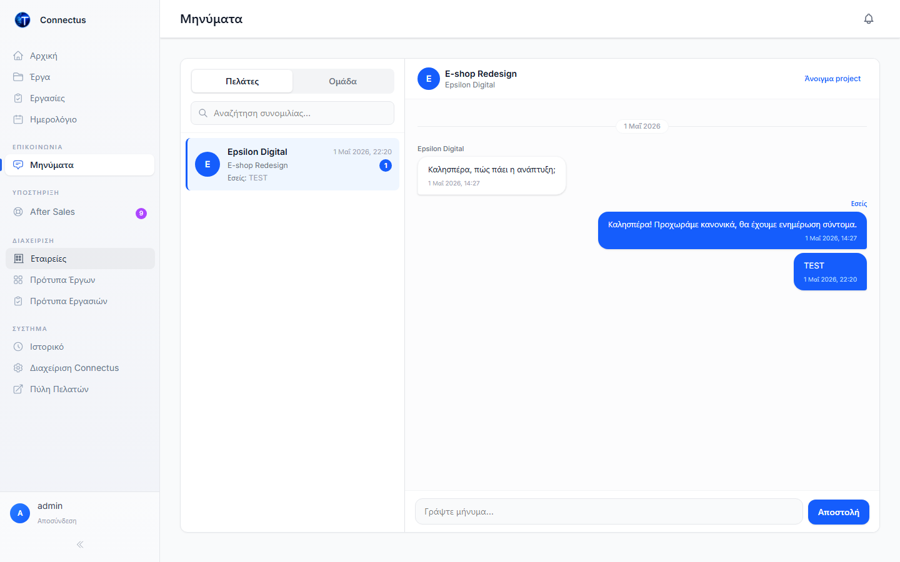Click the message 'Καλησπέρα, πώς πάει η ανάπτυξη;'
The height and width of the screenshot is (562, 900).
492,175
